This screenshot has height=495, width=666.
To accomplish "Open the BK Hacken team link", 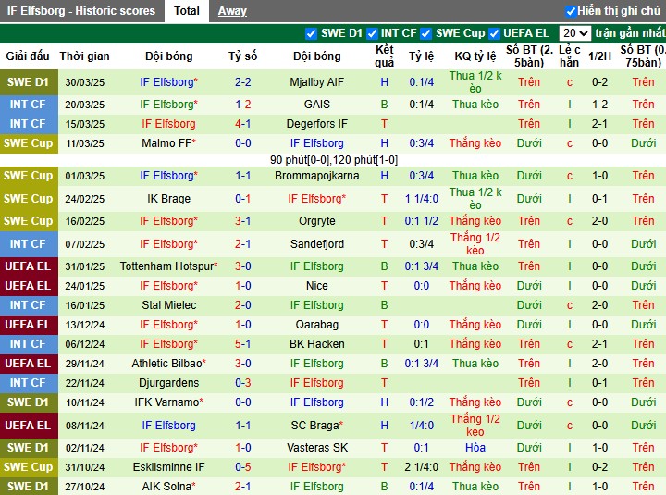I will tap(317, 344).
